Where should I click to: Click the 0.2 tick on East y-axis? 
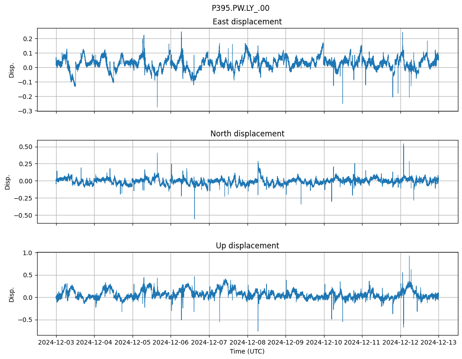[x=29, y=39]
